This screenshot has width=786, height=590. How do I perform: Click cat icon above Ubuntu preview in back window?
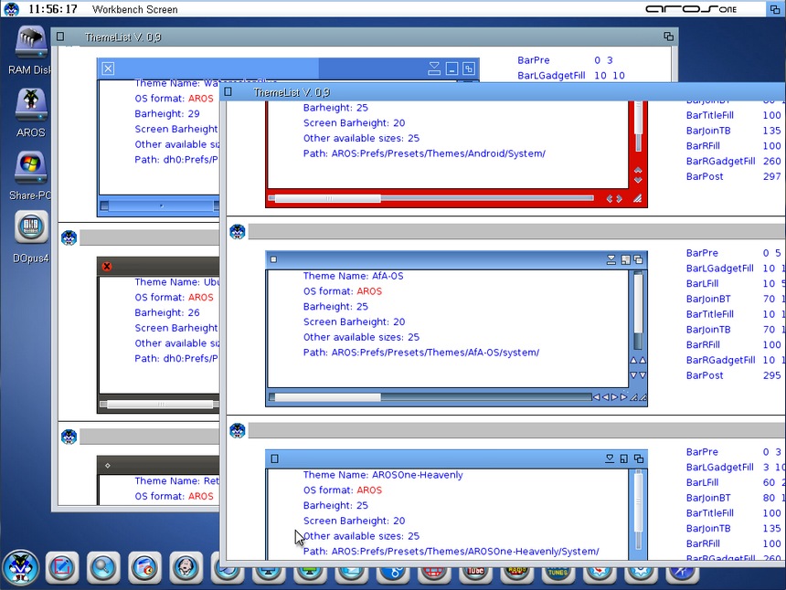pos(69,237)
